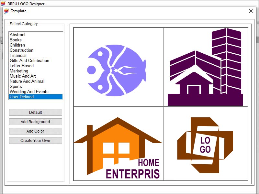Choose the Children category
259x194 pixels.
(x=17, y=45)
